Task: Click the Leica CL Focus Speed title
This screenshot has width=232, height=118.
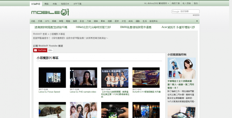Action: (49, 92)
